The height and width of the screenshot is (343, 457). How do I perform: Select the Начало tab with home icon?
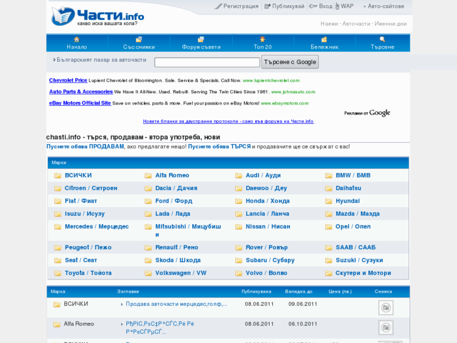77,43
